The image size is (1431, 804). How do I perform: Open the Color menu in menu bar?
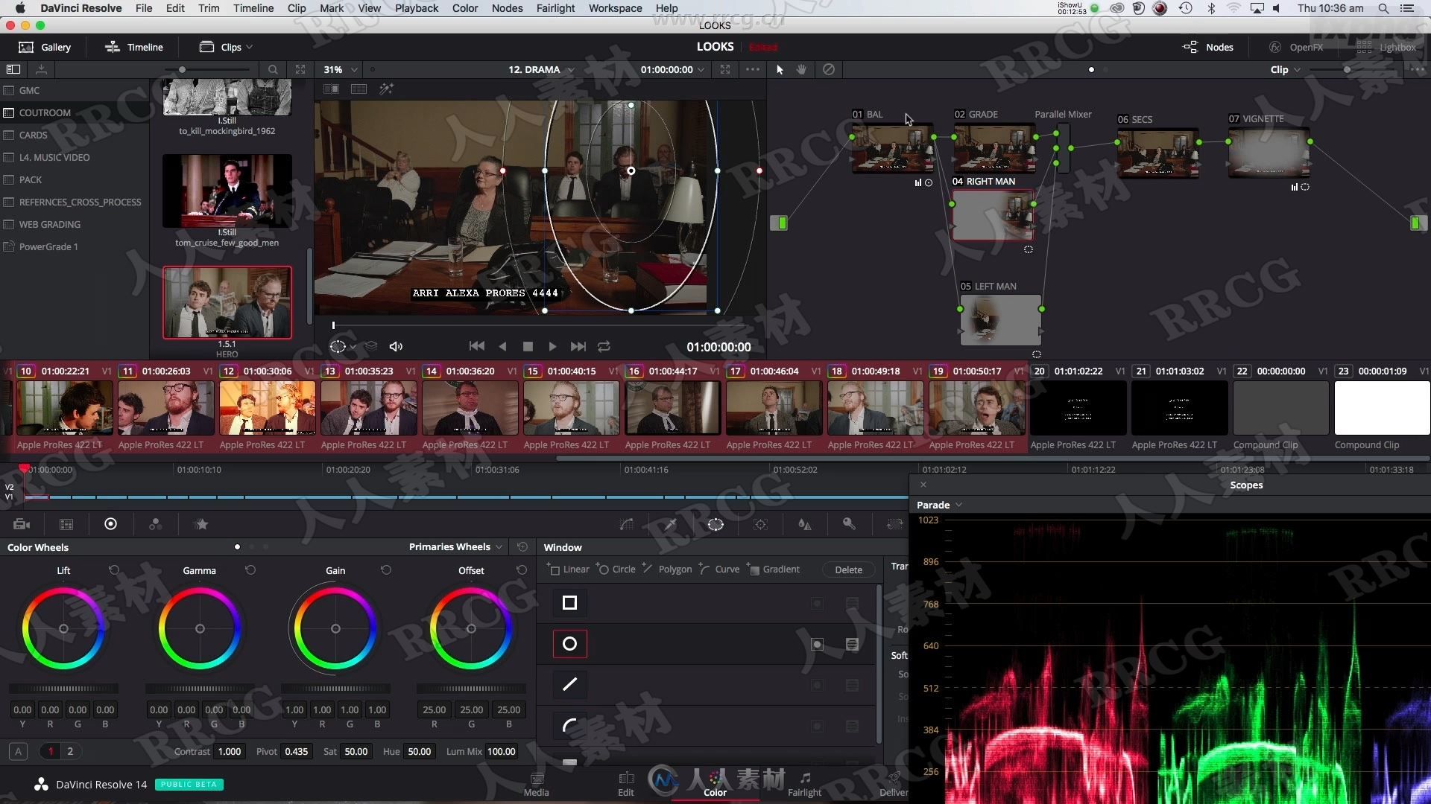coord(465,8)
